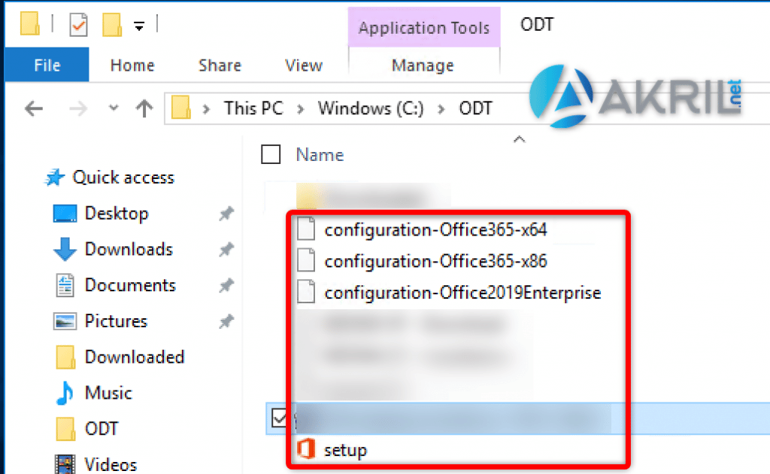Uncheck the selected blurred file's checkbox
This screenshot has height=474, width=770.
click(280, 418)
